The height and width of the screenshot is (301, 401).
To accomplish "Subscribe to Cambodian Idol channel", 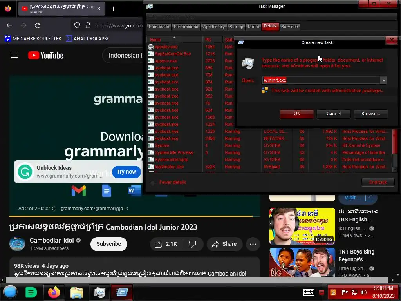I will 109,244.
